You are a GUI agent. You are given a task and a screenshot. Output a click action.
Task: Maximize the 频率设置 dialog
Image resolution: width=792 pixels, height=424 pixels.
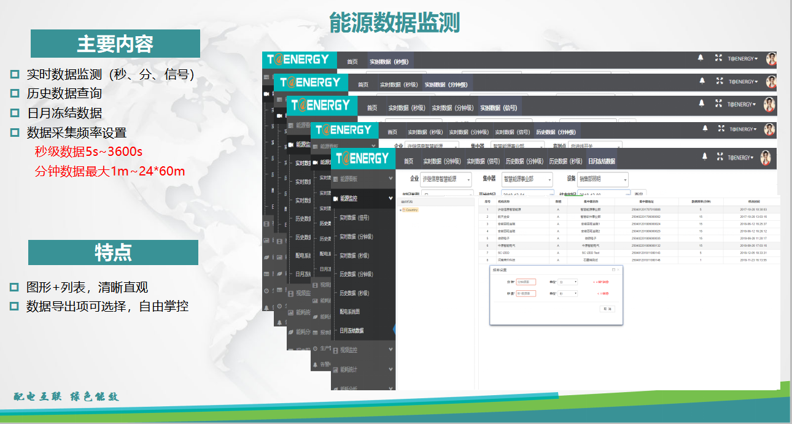pyautogui.click(x=613, y=269)
